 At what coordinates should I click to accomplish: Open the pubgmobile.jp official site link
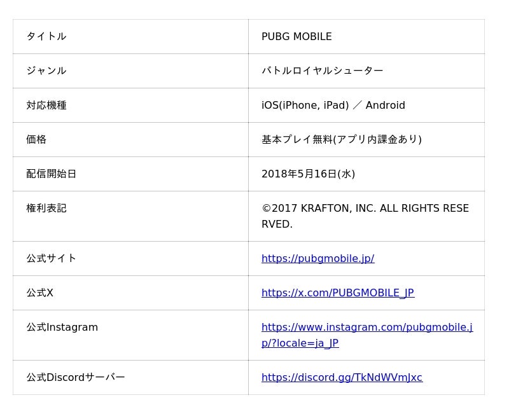[x=317, y=258]
